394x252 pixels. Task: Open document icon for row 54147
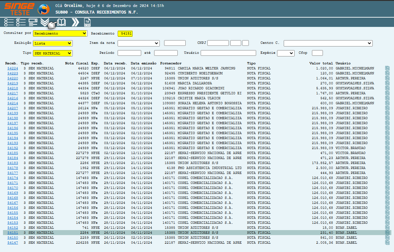tap(387, 243)
